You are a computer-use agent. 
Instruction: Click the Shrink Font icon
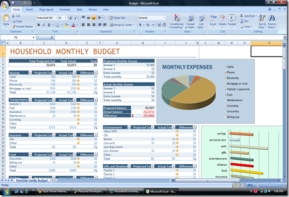pyautogui.click(x=75, y=18)
